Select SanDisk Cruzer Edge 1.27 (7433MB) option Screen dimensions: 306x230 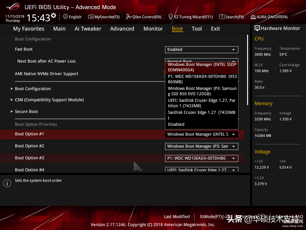click(202, 115)
